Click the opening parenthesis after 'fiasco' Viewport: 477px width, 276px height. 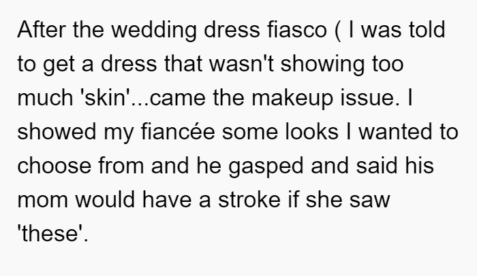[337, 31]
